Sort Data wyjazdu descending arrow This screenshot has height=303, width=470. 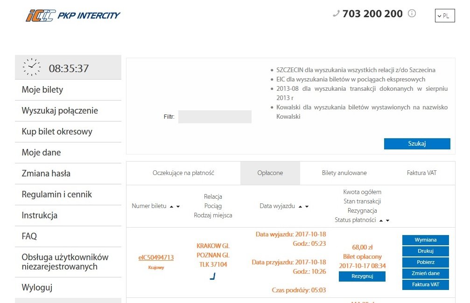[x=307, y=207]
